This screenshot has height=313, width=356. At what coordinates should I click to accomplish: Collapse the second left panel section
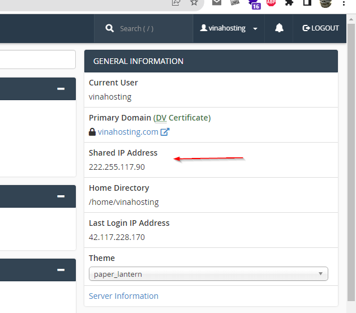click(61, 196)
